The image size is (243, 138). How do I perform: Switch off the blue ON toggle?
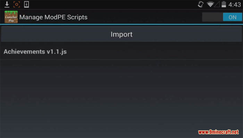pos(232,17)
